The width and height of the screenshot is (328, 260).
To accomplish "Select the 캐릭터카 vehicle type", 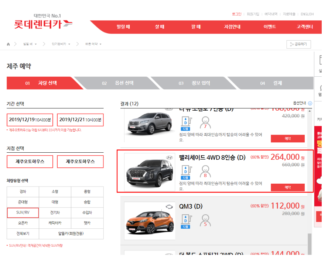I will coord(55,223).
